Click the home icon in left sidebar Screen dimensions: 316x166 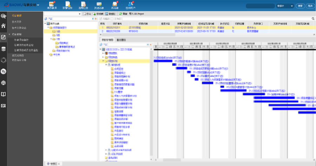4,26
